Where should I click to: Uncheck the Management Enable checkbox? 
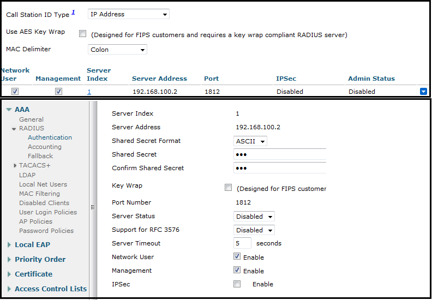(237, 270)
